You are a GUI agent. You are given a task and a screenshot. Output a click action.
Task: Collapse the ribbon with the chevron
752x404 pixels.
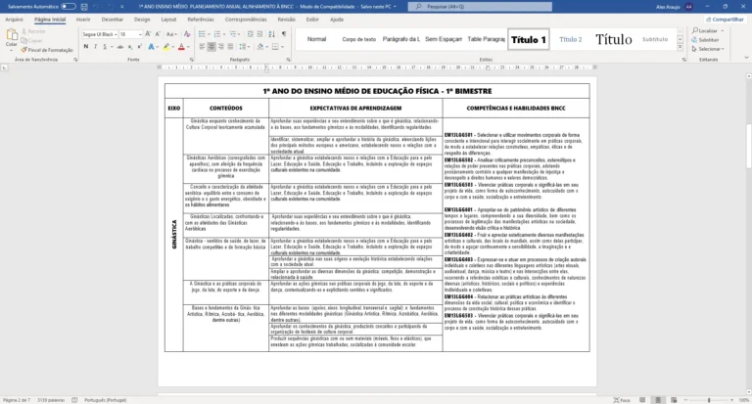click(746, 58)
